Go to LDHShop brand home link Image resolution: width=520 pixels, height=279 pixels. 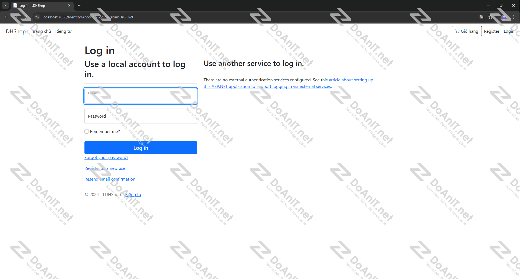(14, 31)
